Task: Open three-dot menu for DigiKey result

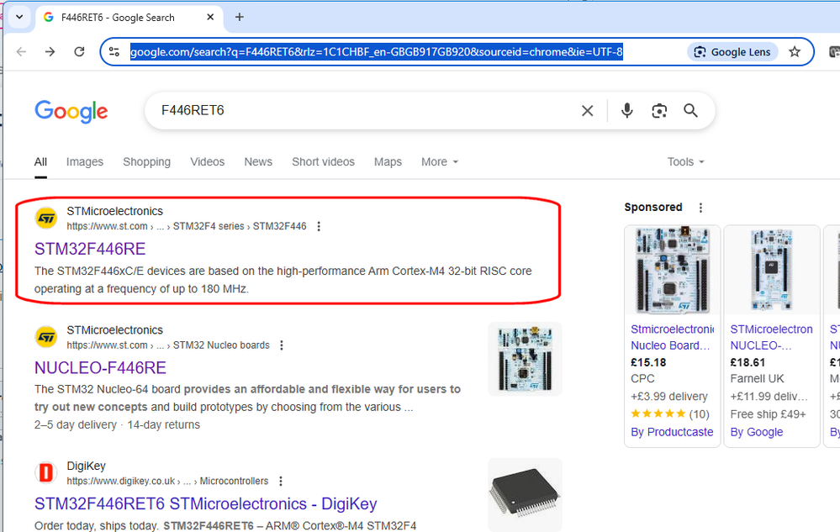Action: 281,482
